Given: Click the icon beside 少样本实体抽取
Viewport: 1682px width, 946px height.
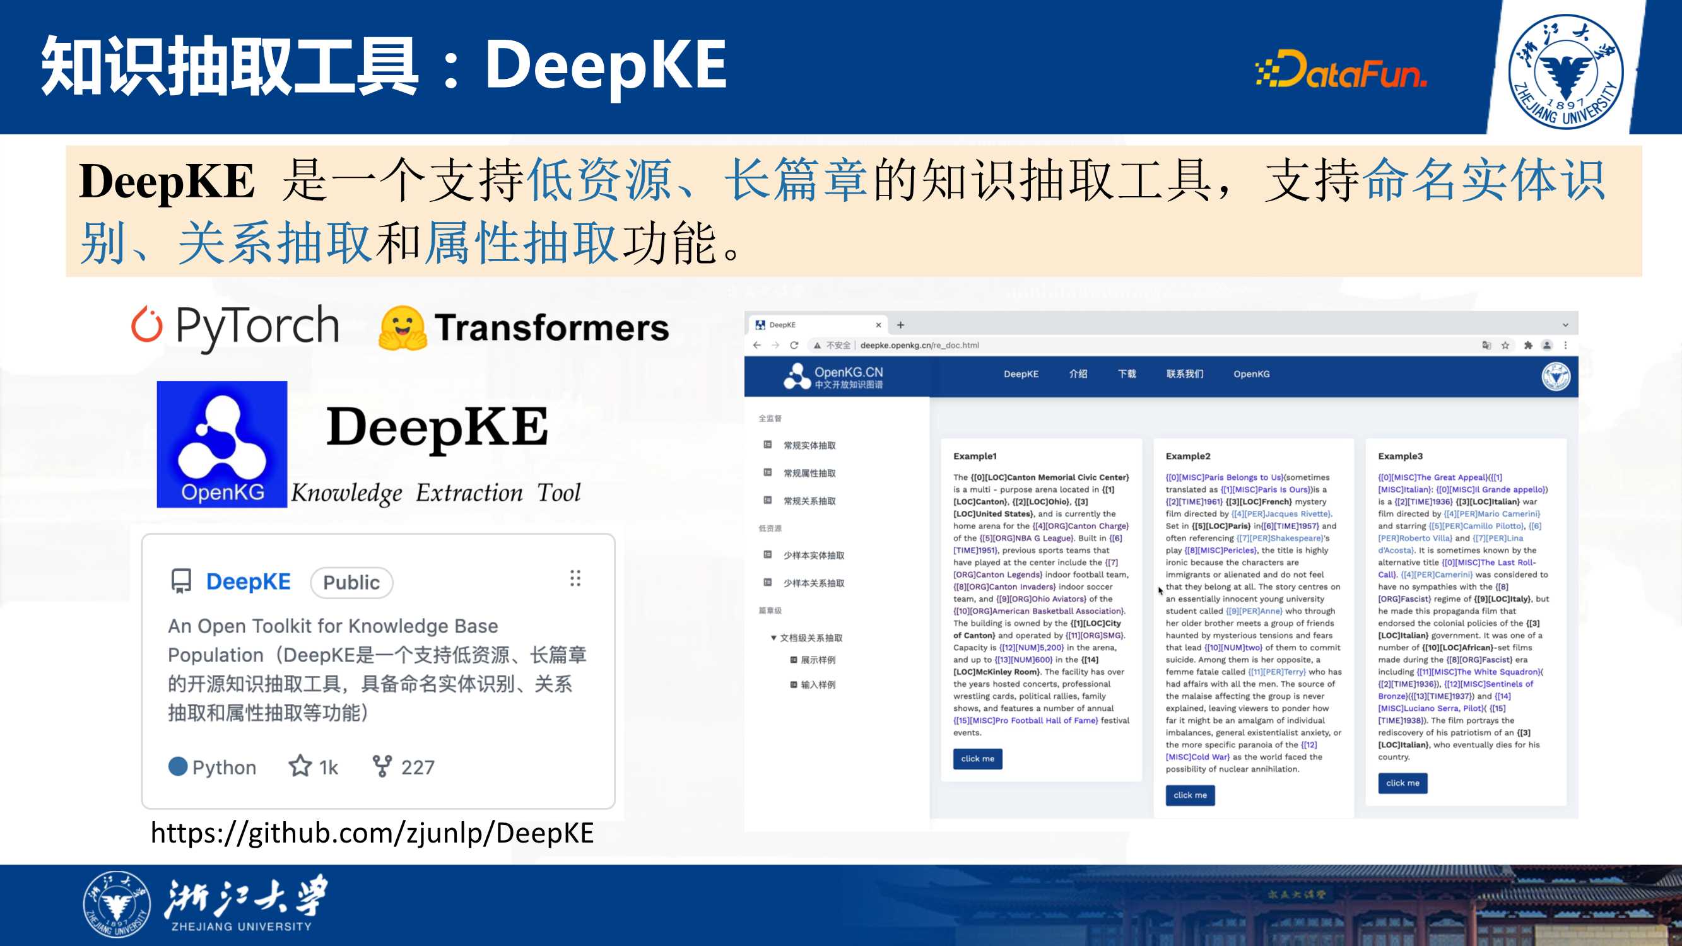Looking at the screenshot, I should click(768, 554).
